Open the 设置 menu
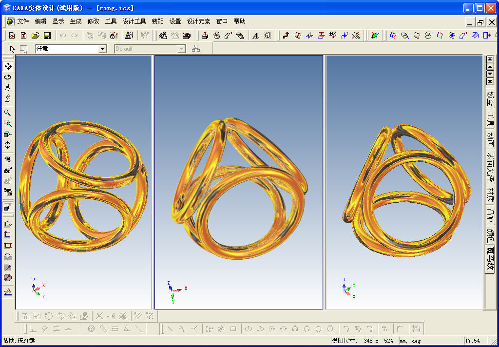Viewport: 499px width, 347px height. pyautogui.click(x=175, y=21)
